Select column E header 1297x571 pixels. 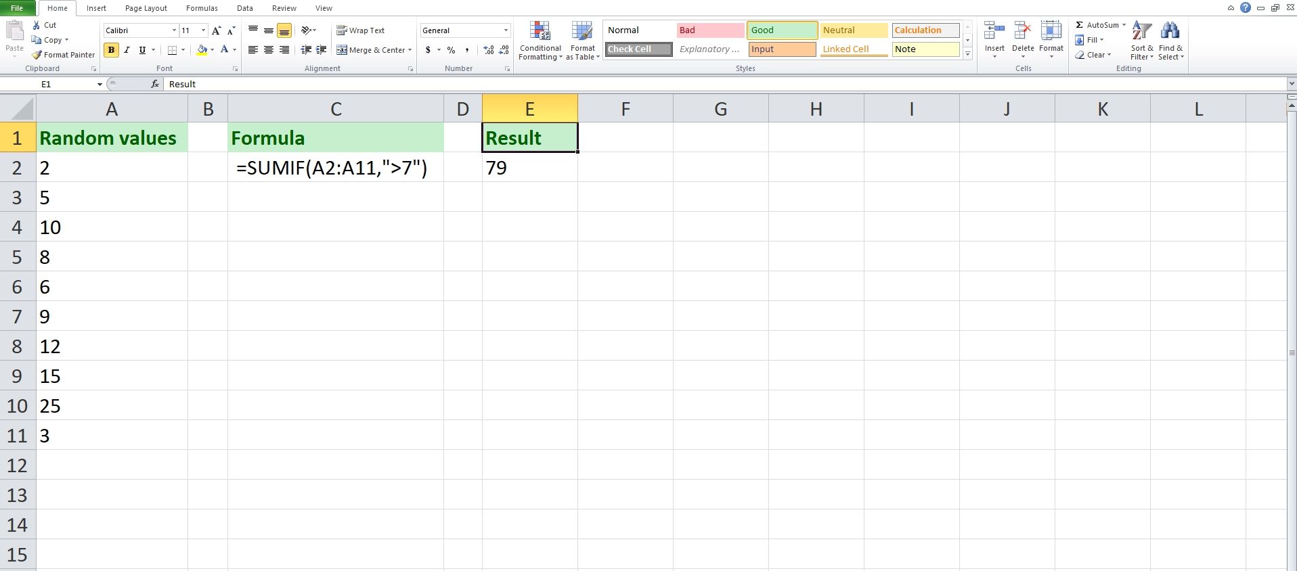pos(529,109)
